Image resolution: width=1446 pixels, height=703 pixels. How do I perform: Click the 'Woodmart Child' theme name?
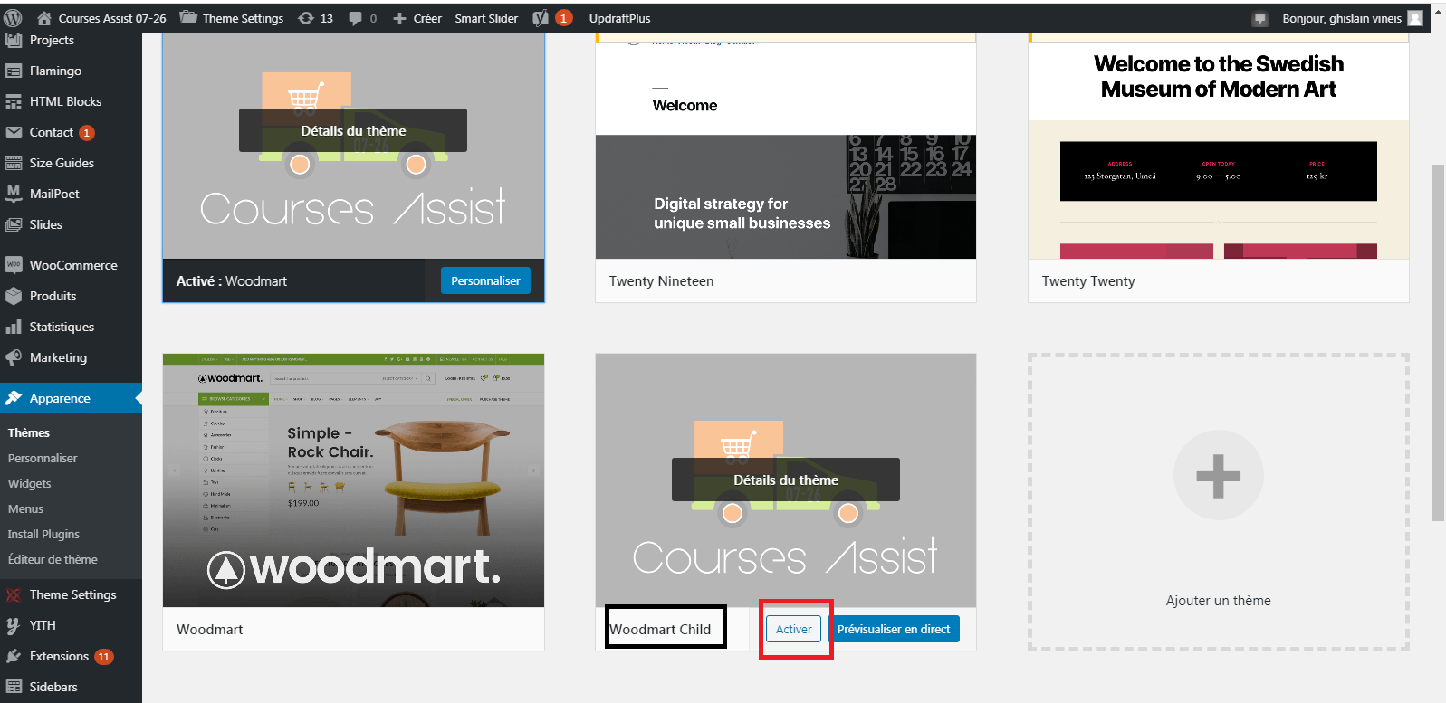pos(660,630)
